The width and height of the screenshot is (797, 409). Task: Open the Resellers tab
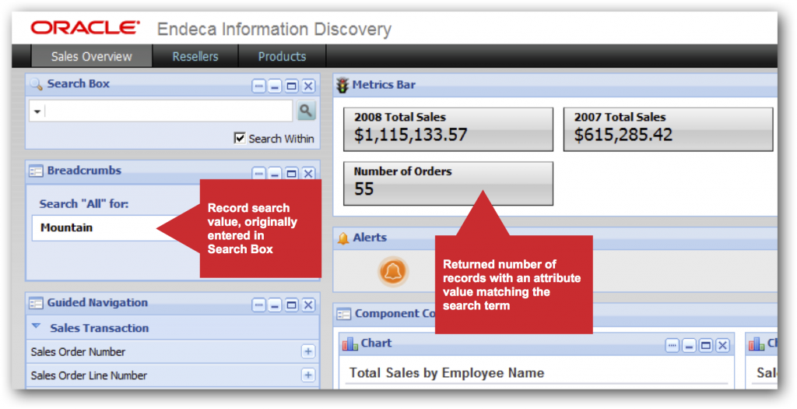[195, 56]
